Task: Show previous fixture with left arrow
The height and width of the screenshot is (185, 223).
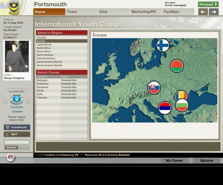Action: pos(5,101)
